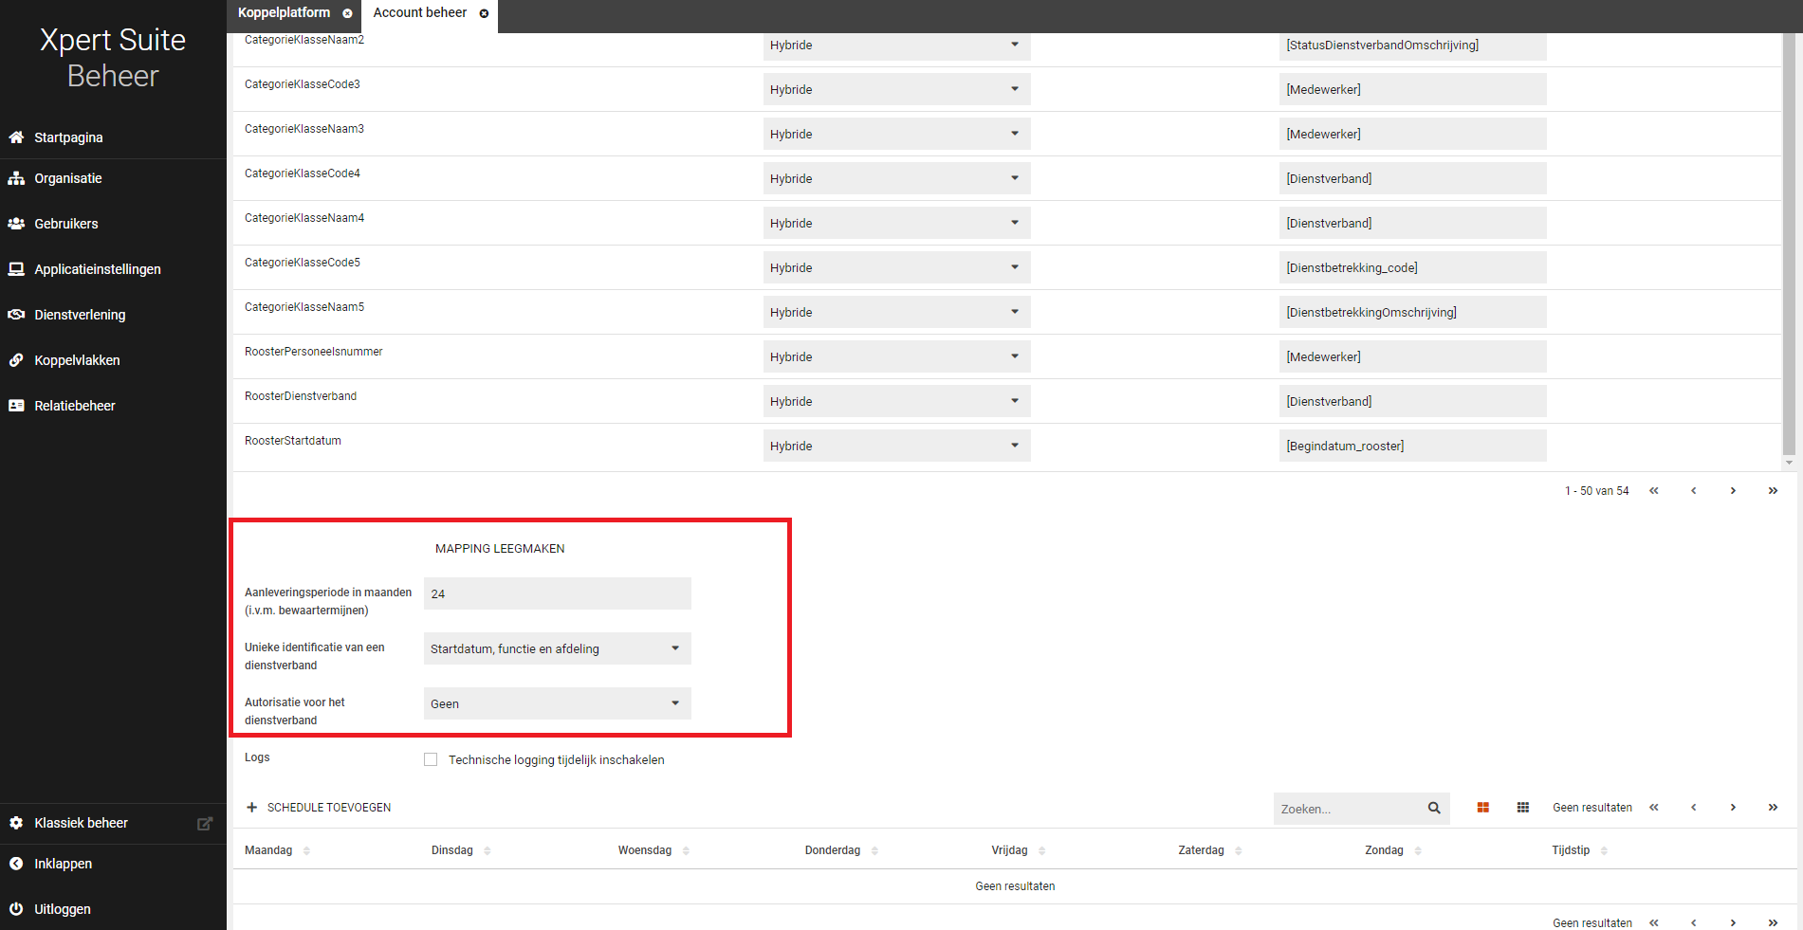This screenshot has width=1803, height=930.
Task: Expand Hybride dropdown for RoosterStartdatum
Action: click(895, 446)
